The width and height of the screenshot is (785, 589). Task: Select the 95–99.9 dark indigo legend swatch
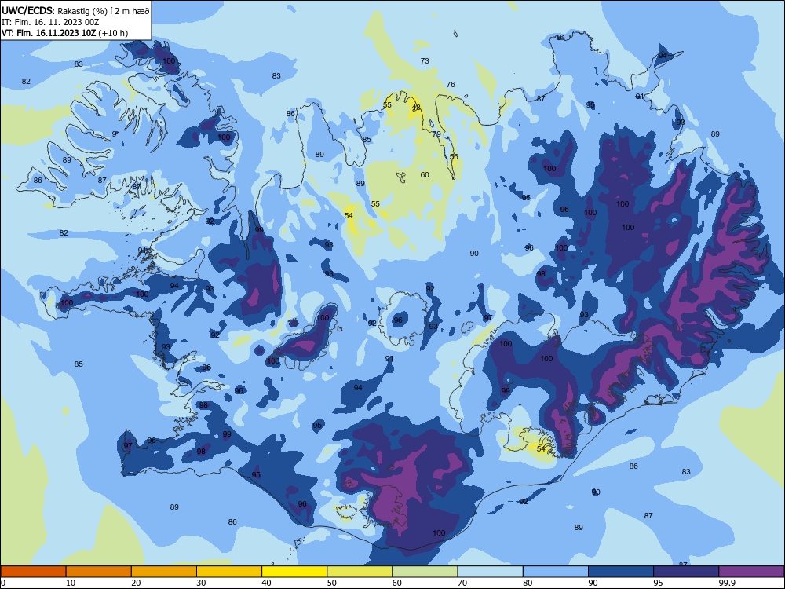pyautogui.click(x=686, y=572)
